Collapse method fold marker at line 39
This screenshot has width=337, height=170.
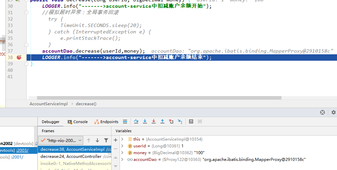[x=26, y=64]
